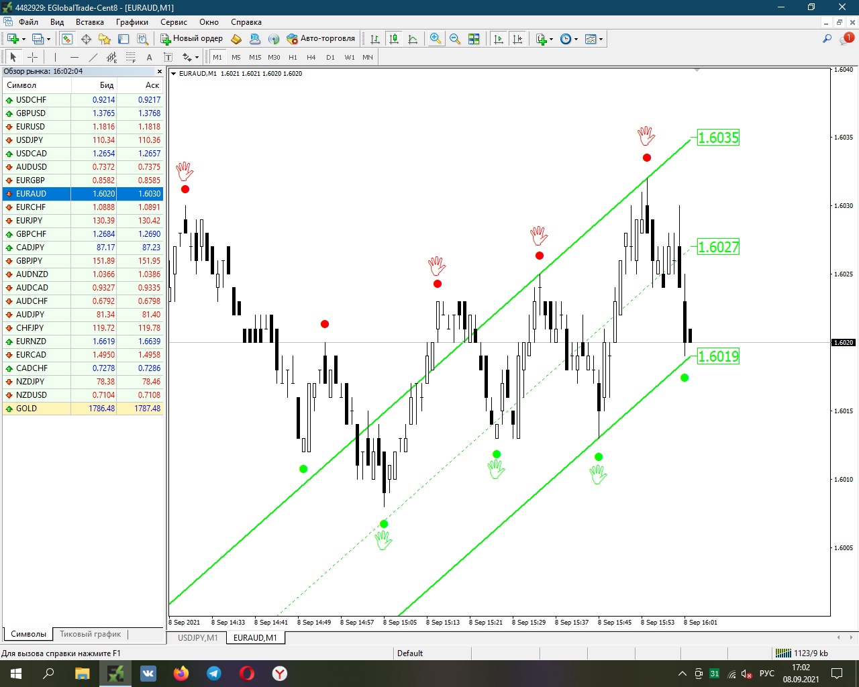Toggle chart auto-scroll
The height and width of the screenshot is (687, 859).
point(498,39)
